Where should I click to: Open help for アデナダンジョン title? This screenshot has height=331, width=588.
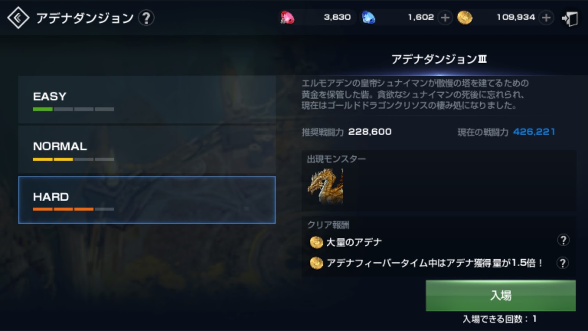tap(146, 18)
